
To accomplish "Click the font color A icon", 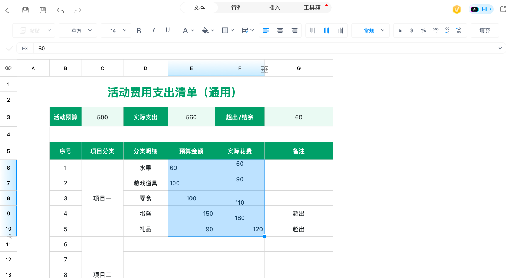I will point(185,31).
